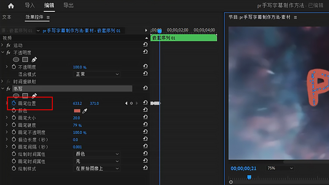Toggle the 不透明度 fx effect switch

[x=8, y=53]
